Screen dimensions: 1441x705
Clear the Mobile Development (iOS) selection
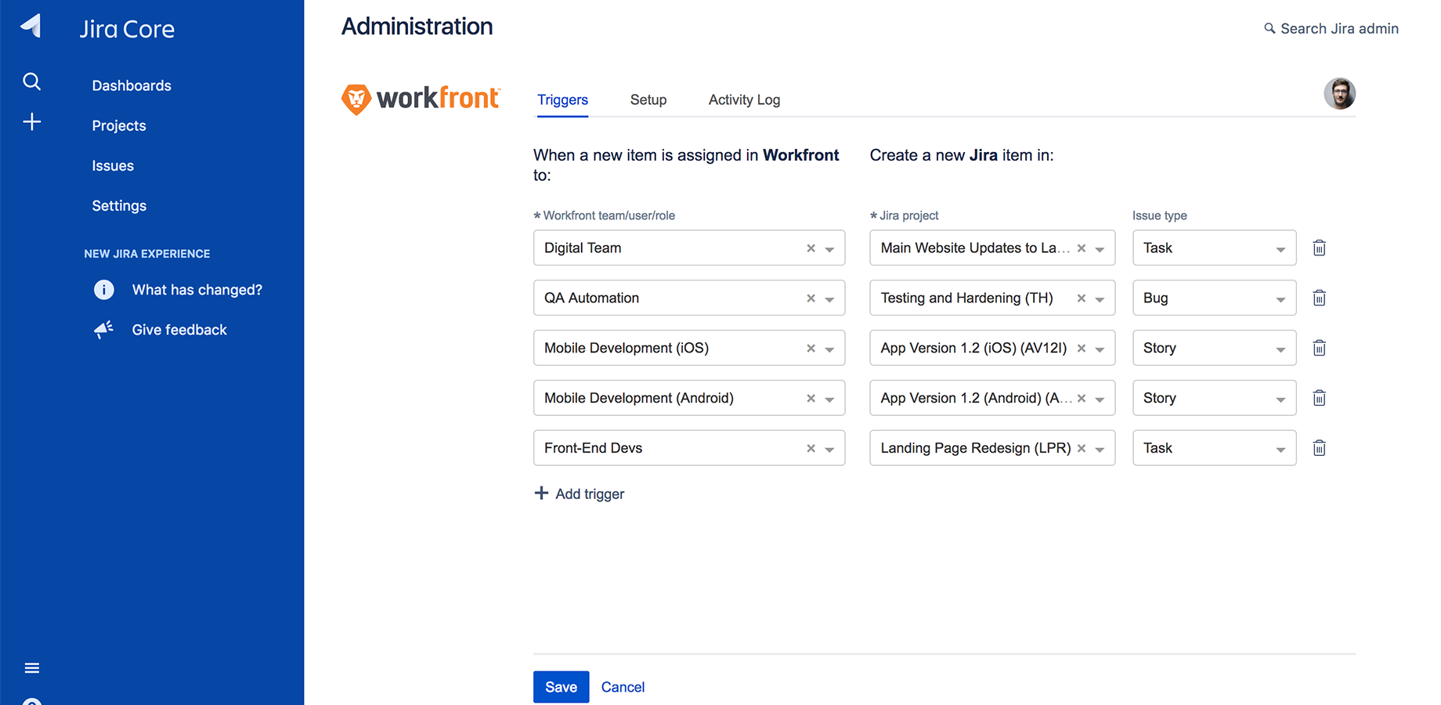811,349
